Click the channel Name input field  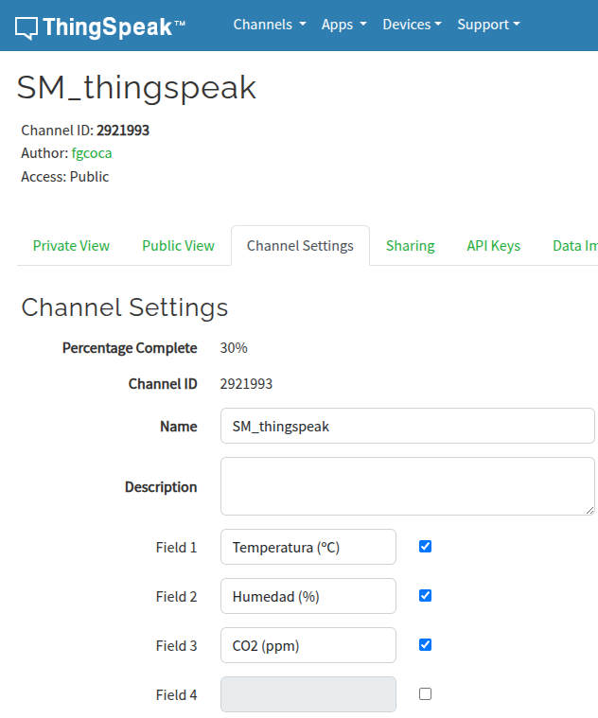407,426
